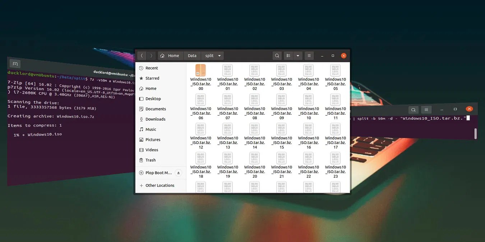485x242 pixels.
Task: Open the terminal's hamburger menu
Action: [x=426, y=109]
